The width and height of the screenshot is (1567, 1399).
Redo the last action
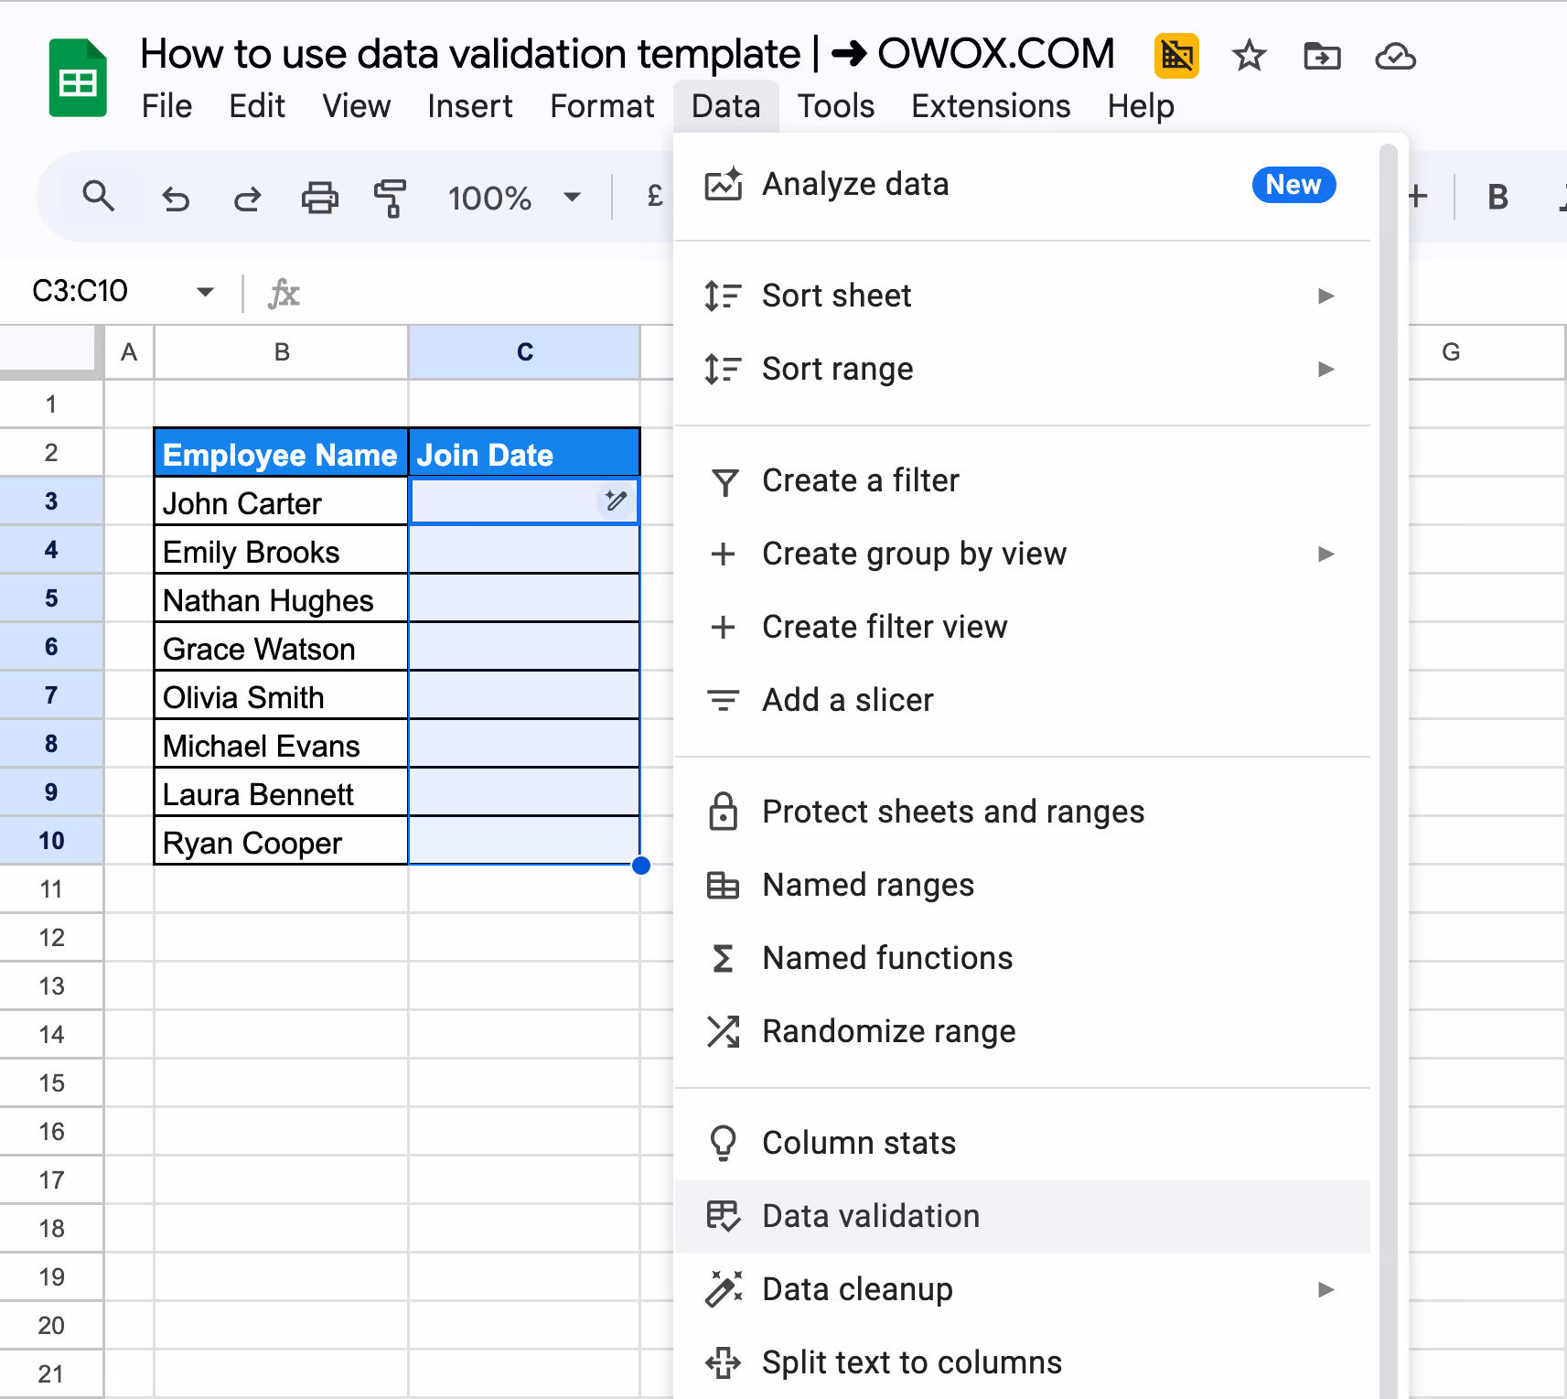[246, 197]
